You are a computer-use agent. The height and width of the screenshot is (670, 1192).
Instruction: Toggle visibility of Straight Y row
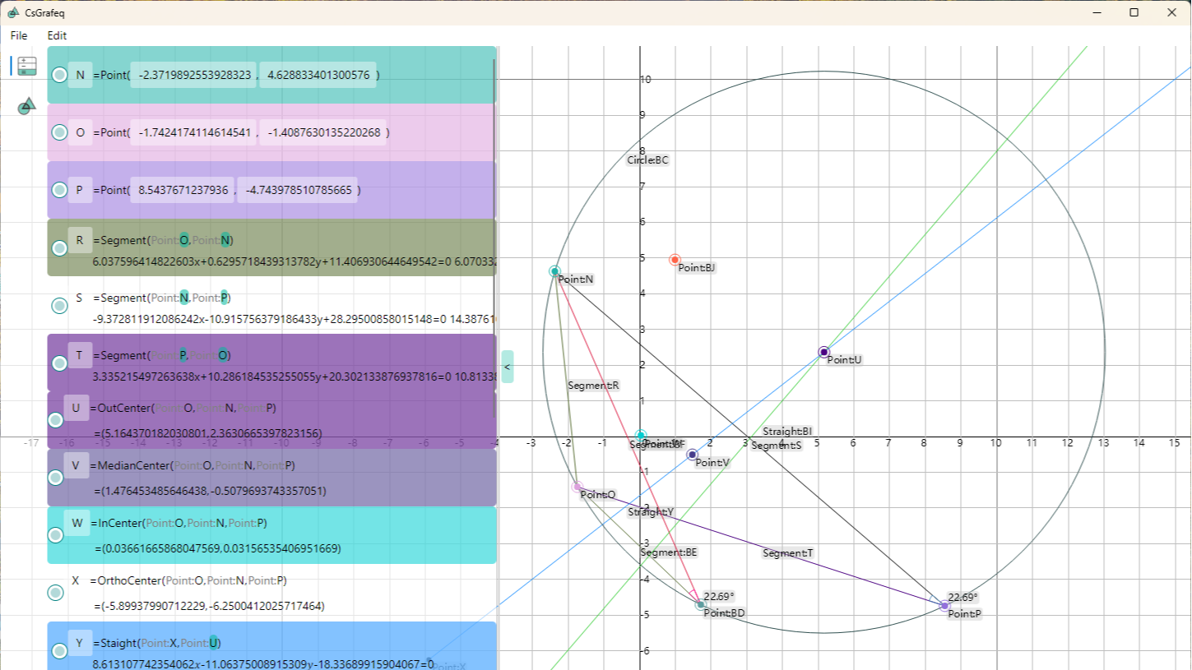tap(59, 651)
